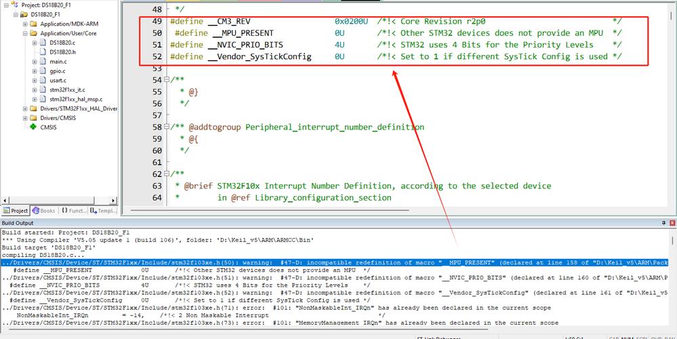Click the pin icon on Build Output panel

663,223
